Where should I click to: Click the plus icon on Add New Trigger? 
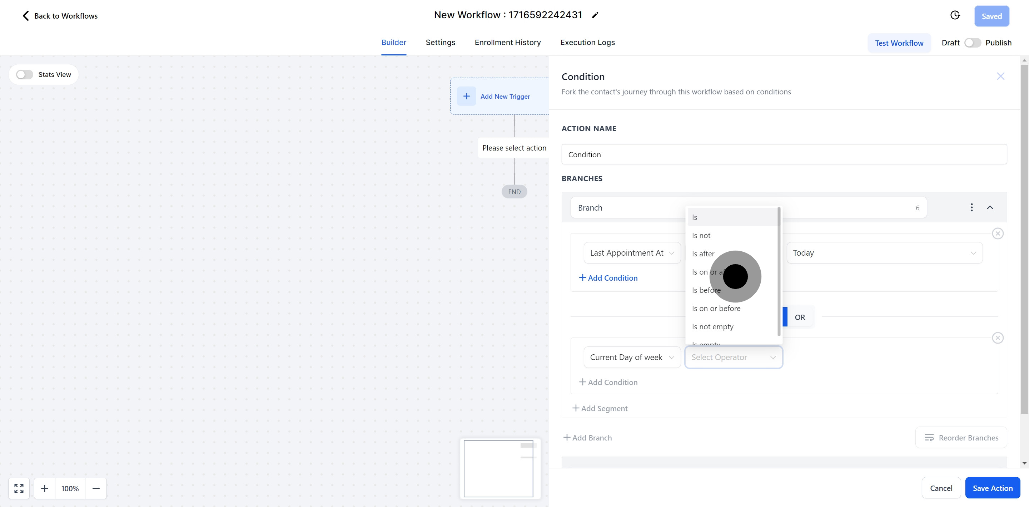click(x=466, y=97)
